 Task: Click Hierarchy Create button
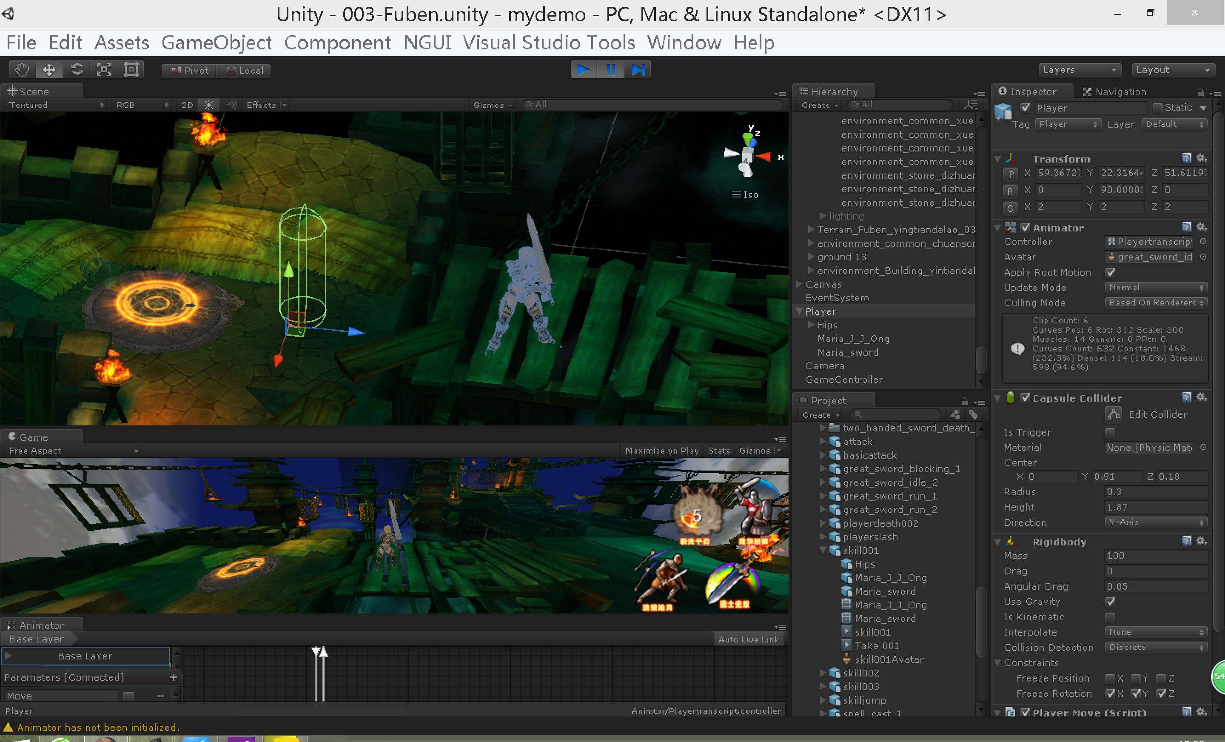pyautogui.click(x=819, y=105)
